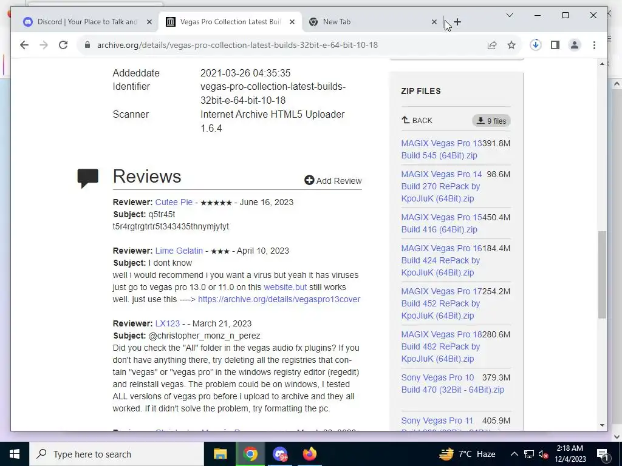
Task: Open reviewer LX123 profile link
Action: point(168,323)
